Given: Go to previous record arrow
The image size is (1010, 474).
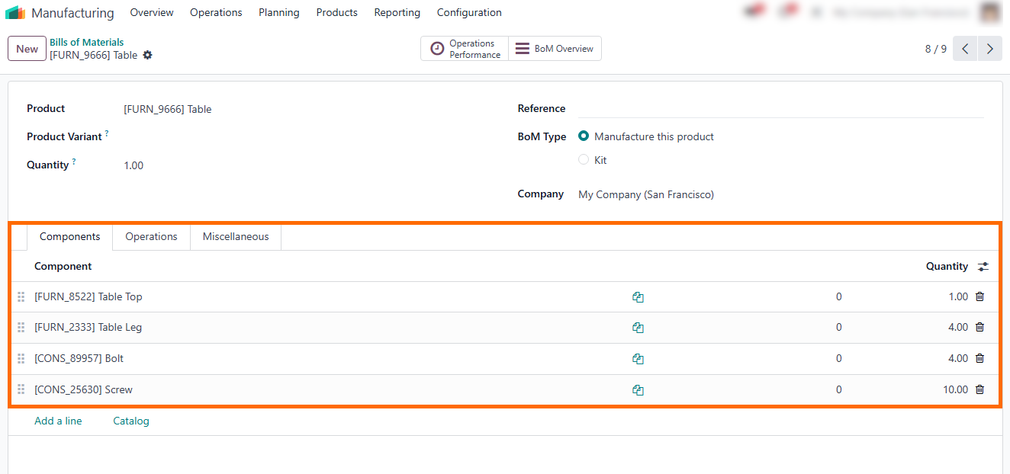Looking at the screenshot, I should 965,49.
